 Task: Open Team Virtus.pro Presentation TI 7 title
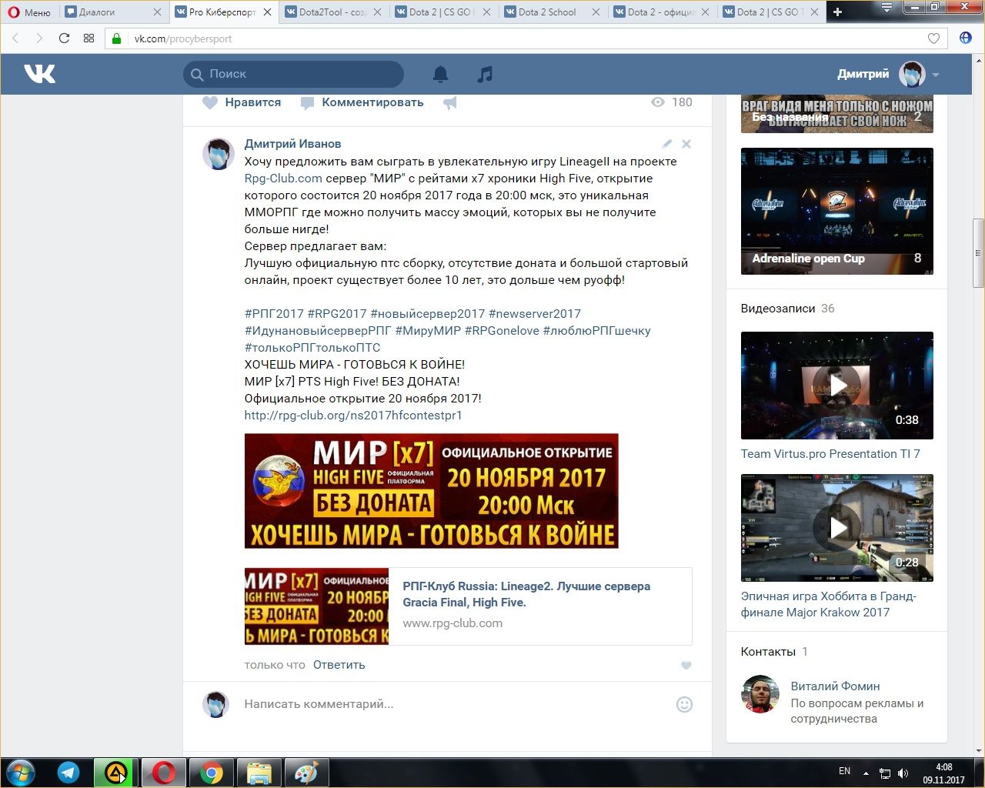[x=830, y=454]
